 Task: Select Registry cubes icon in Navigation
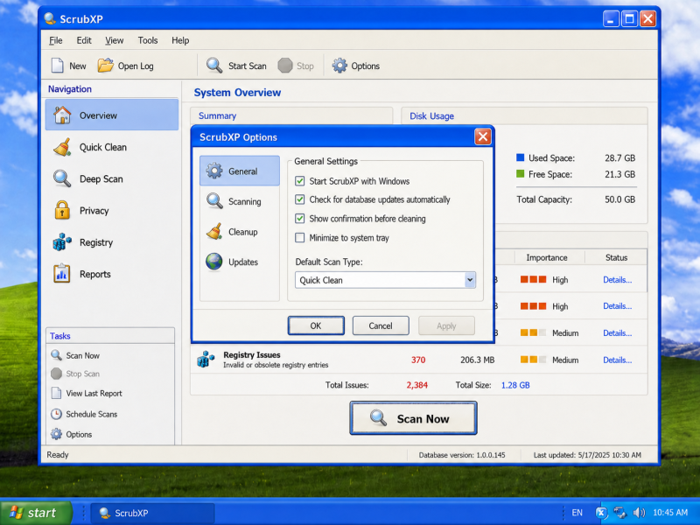[62, 242]
